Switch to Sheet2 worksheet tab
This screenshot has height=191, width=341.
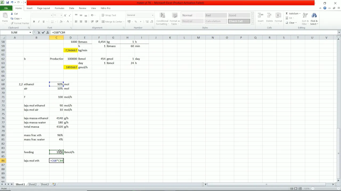click(x=33, y=184)
